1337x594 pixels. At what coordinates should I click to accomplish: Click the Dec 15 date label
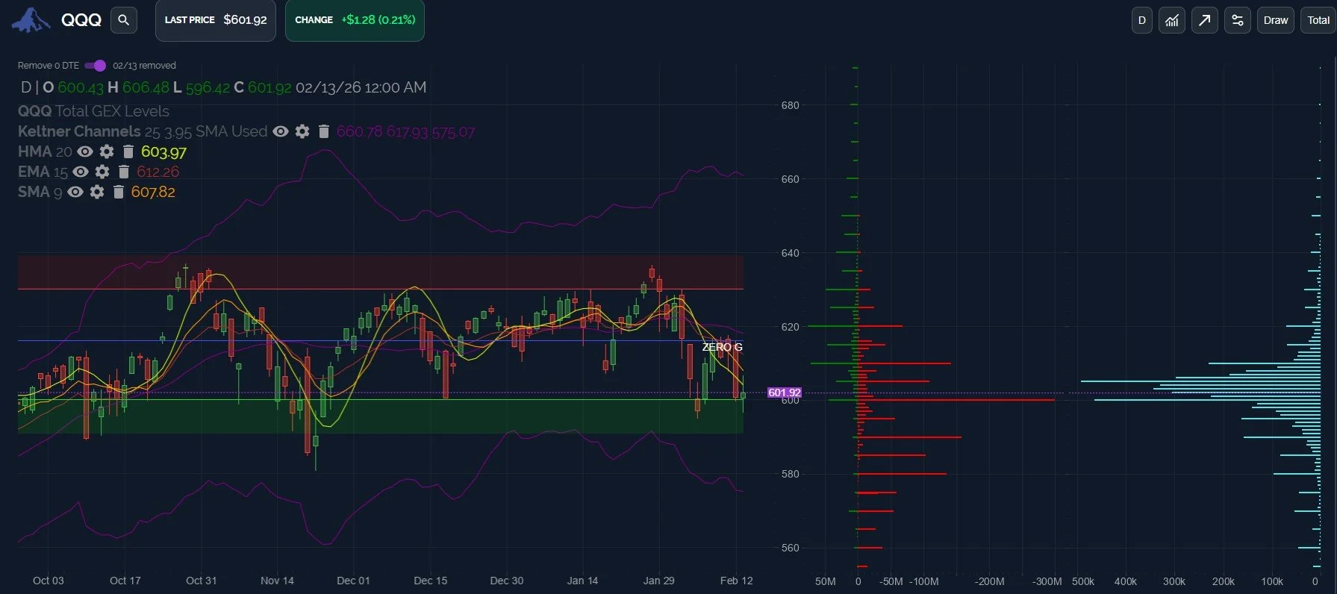[x=430, y=581]
